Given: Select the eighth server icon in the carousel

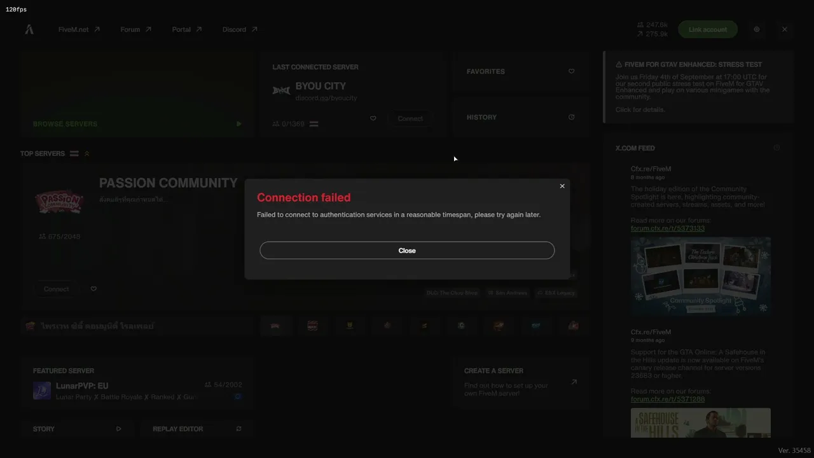Looking at the screenshot, I should click(536, 326).
